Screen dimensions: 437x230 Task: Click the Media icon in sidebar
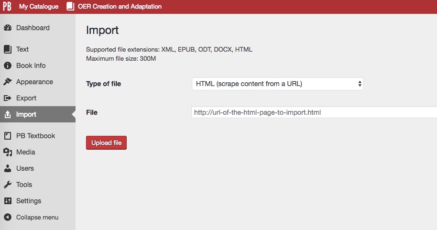point(8,152)
